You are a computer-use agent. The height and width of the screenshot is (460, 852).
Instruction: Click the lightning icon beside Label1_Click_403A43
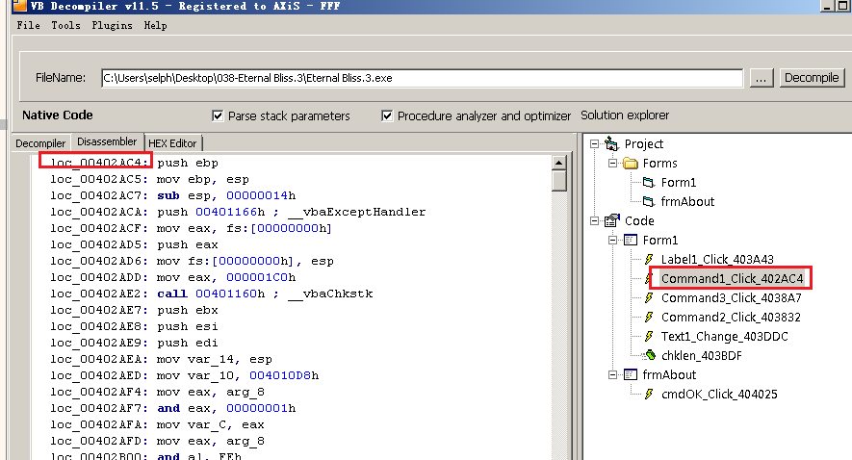[x=649, y=260]
